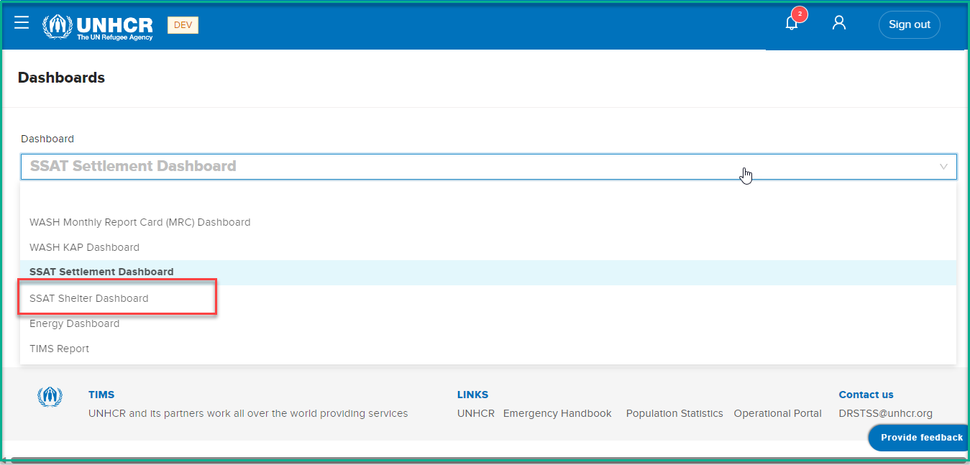Click the UNHCR logo in header

[x=98, y=27]
